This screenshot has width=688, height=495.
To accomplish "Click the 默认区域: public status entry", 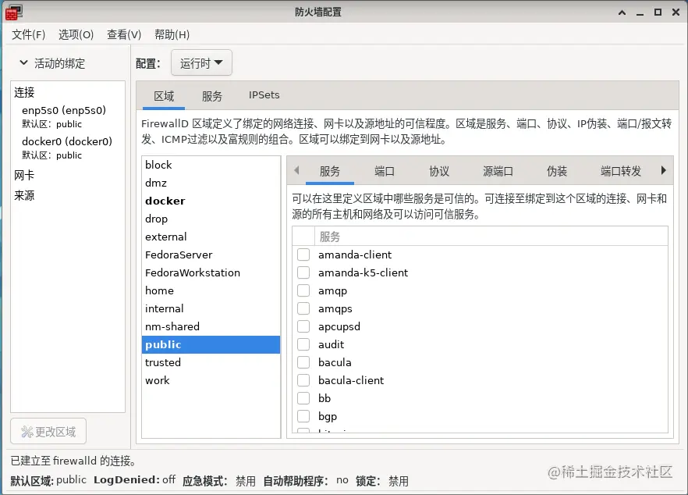I will [x=48, y=480].
